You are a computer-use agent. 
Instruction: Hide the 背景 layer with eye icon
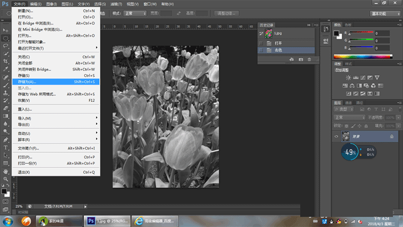[337, 137]
